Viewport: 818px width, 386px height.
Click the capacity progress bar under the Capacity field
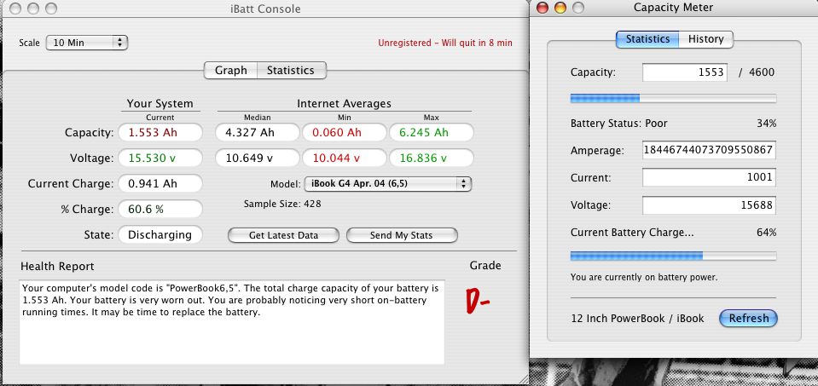point(673,99)
